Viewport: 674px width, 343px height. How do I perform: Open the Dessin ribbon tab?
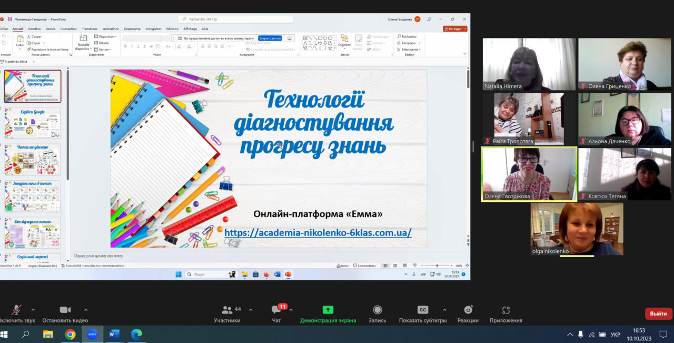click(x=51, y=29)
